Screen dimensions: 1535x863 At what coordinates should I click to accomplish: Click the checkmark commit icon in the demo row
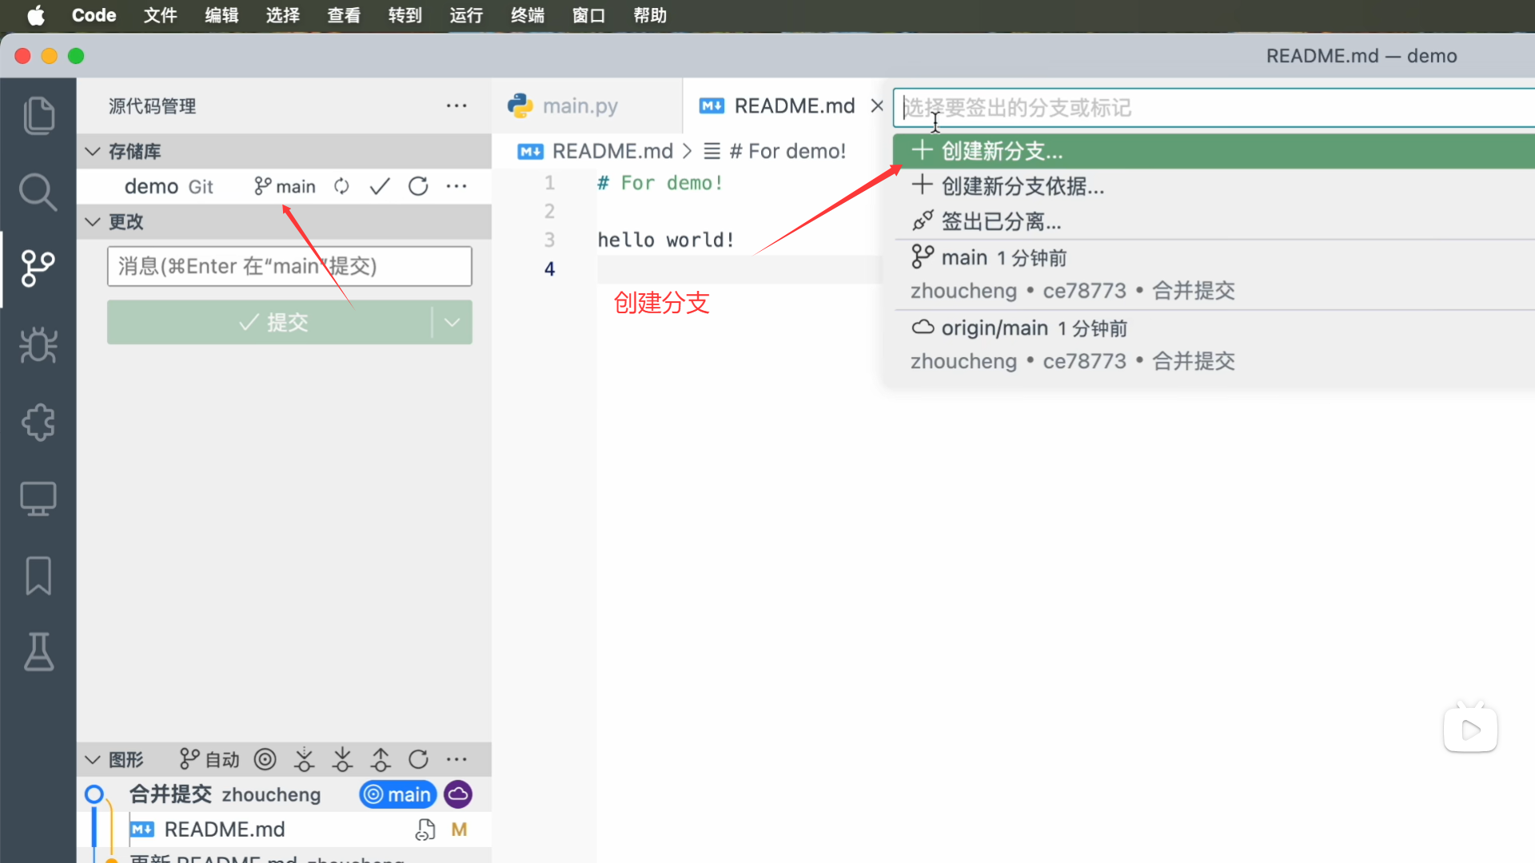380,186
